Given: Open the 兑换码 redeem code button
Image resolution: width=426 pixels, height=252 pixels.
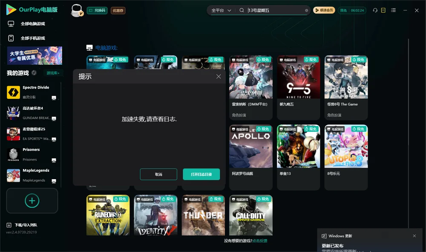Looking at the screenshot, I should click(97, 10).
